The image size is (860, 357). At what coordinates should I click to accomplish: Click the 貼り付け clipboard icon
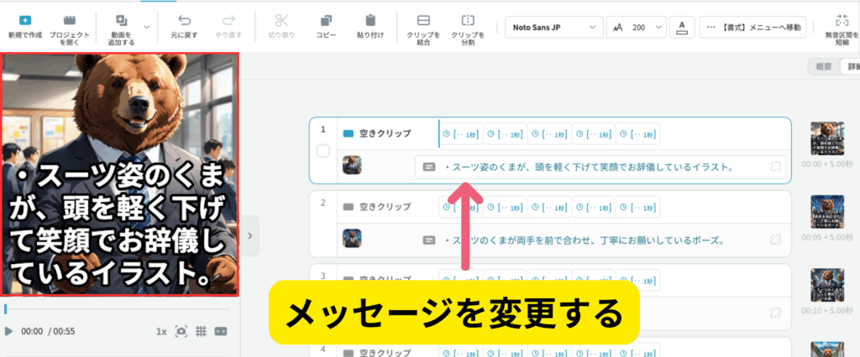click(x=370, y=21)
